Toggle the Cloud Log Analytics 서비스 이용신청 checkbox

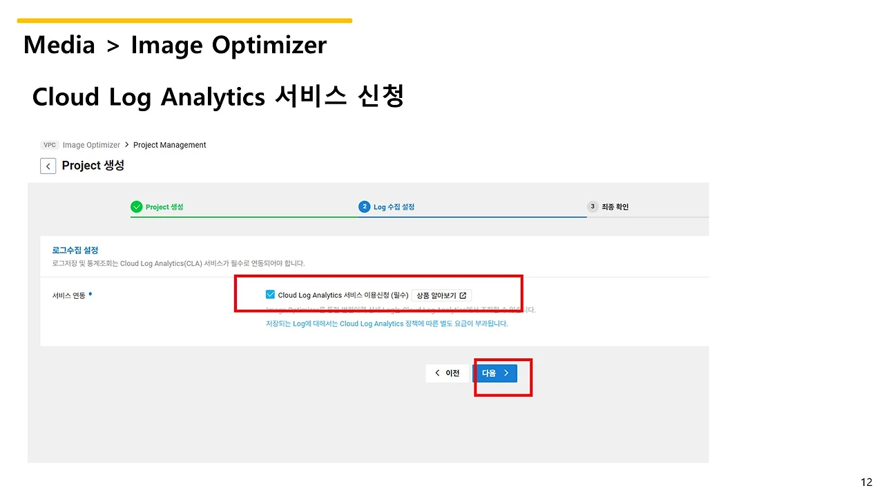coord(270,295)
